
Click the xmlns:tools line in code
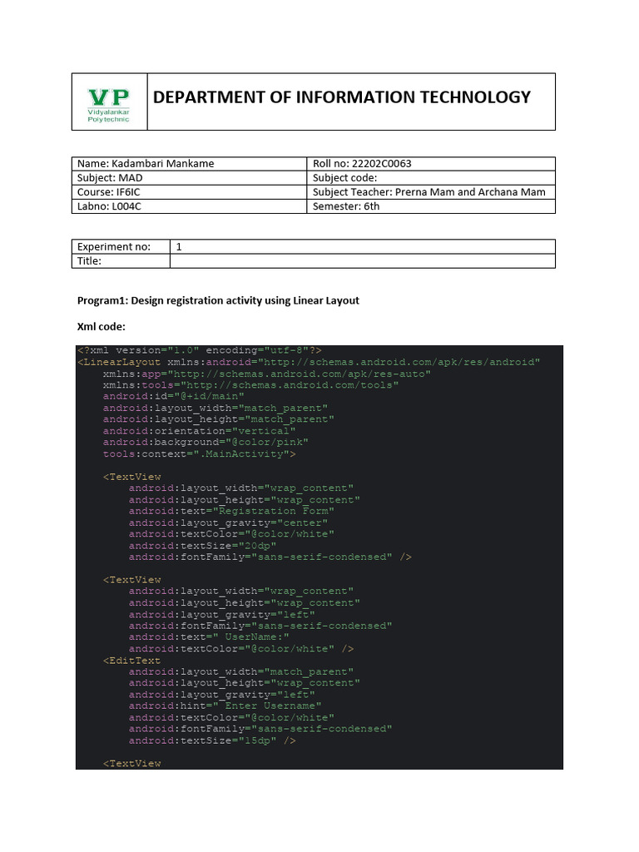250,384
